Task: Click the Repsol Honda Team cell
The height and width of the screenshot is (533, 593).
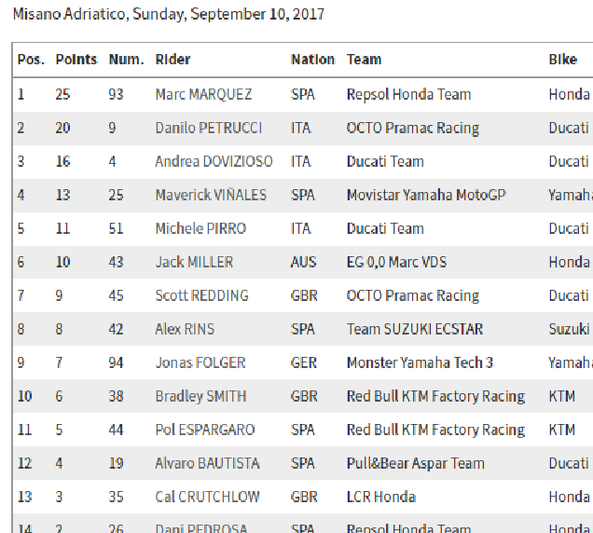Action: tap(408, 94)
